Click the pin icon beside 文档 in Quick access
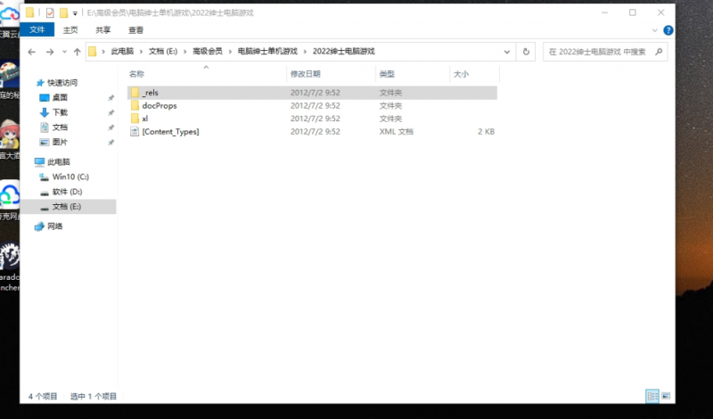Image resolution: width=713 pixels, height=419 pixels. pyautogui.click(x=111, y=127)
